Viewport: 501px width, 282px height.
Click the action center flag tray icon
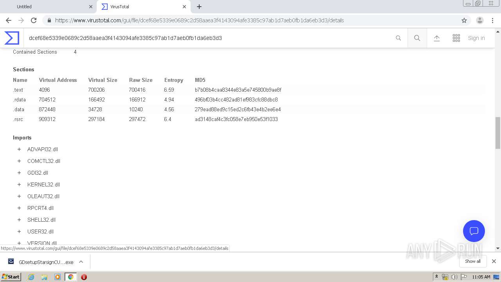[464, 277]
